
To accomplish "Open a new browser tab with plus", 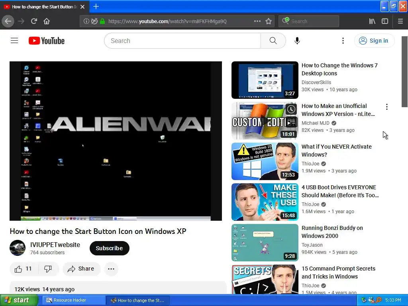I will pyautogui.click(x=96, y=6).
